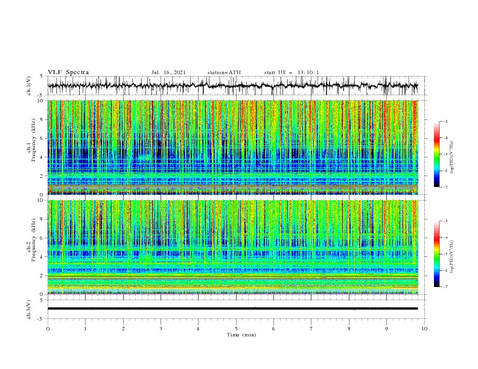Click inside the ch.1 frequency spectrogram
The width and height of the screenshot is (478, 369).
click(x=232, y=147)
